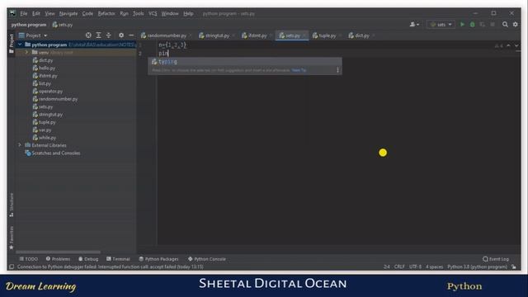528x297 pixels.
Task: Select typing suggestion in completion popup
Action: 245,62
